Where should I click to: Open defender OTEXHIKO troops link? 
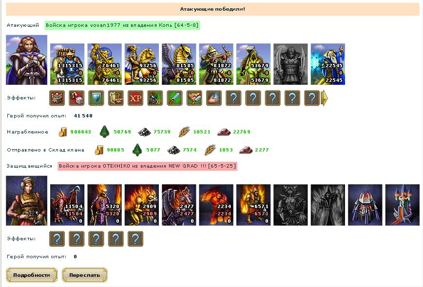[x=148, y=166]
